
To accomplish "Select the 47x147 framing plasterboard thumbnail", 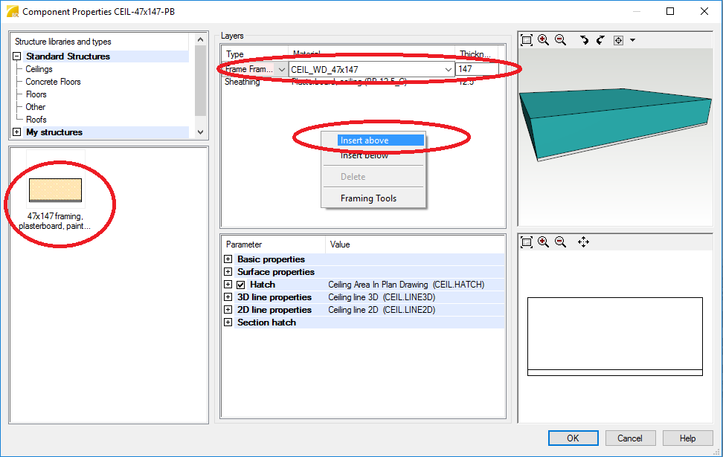I will click(x=55, y=191).
